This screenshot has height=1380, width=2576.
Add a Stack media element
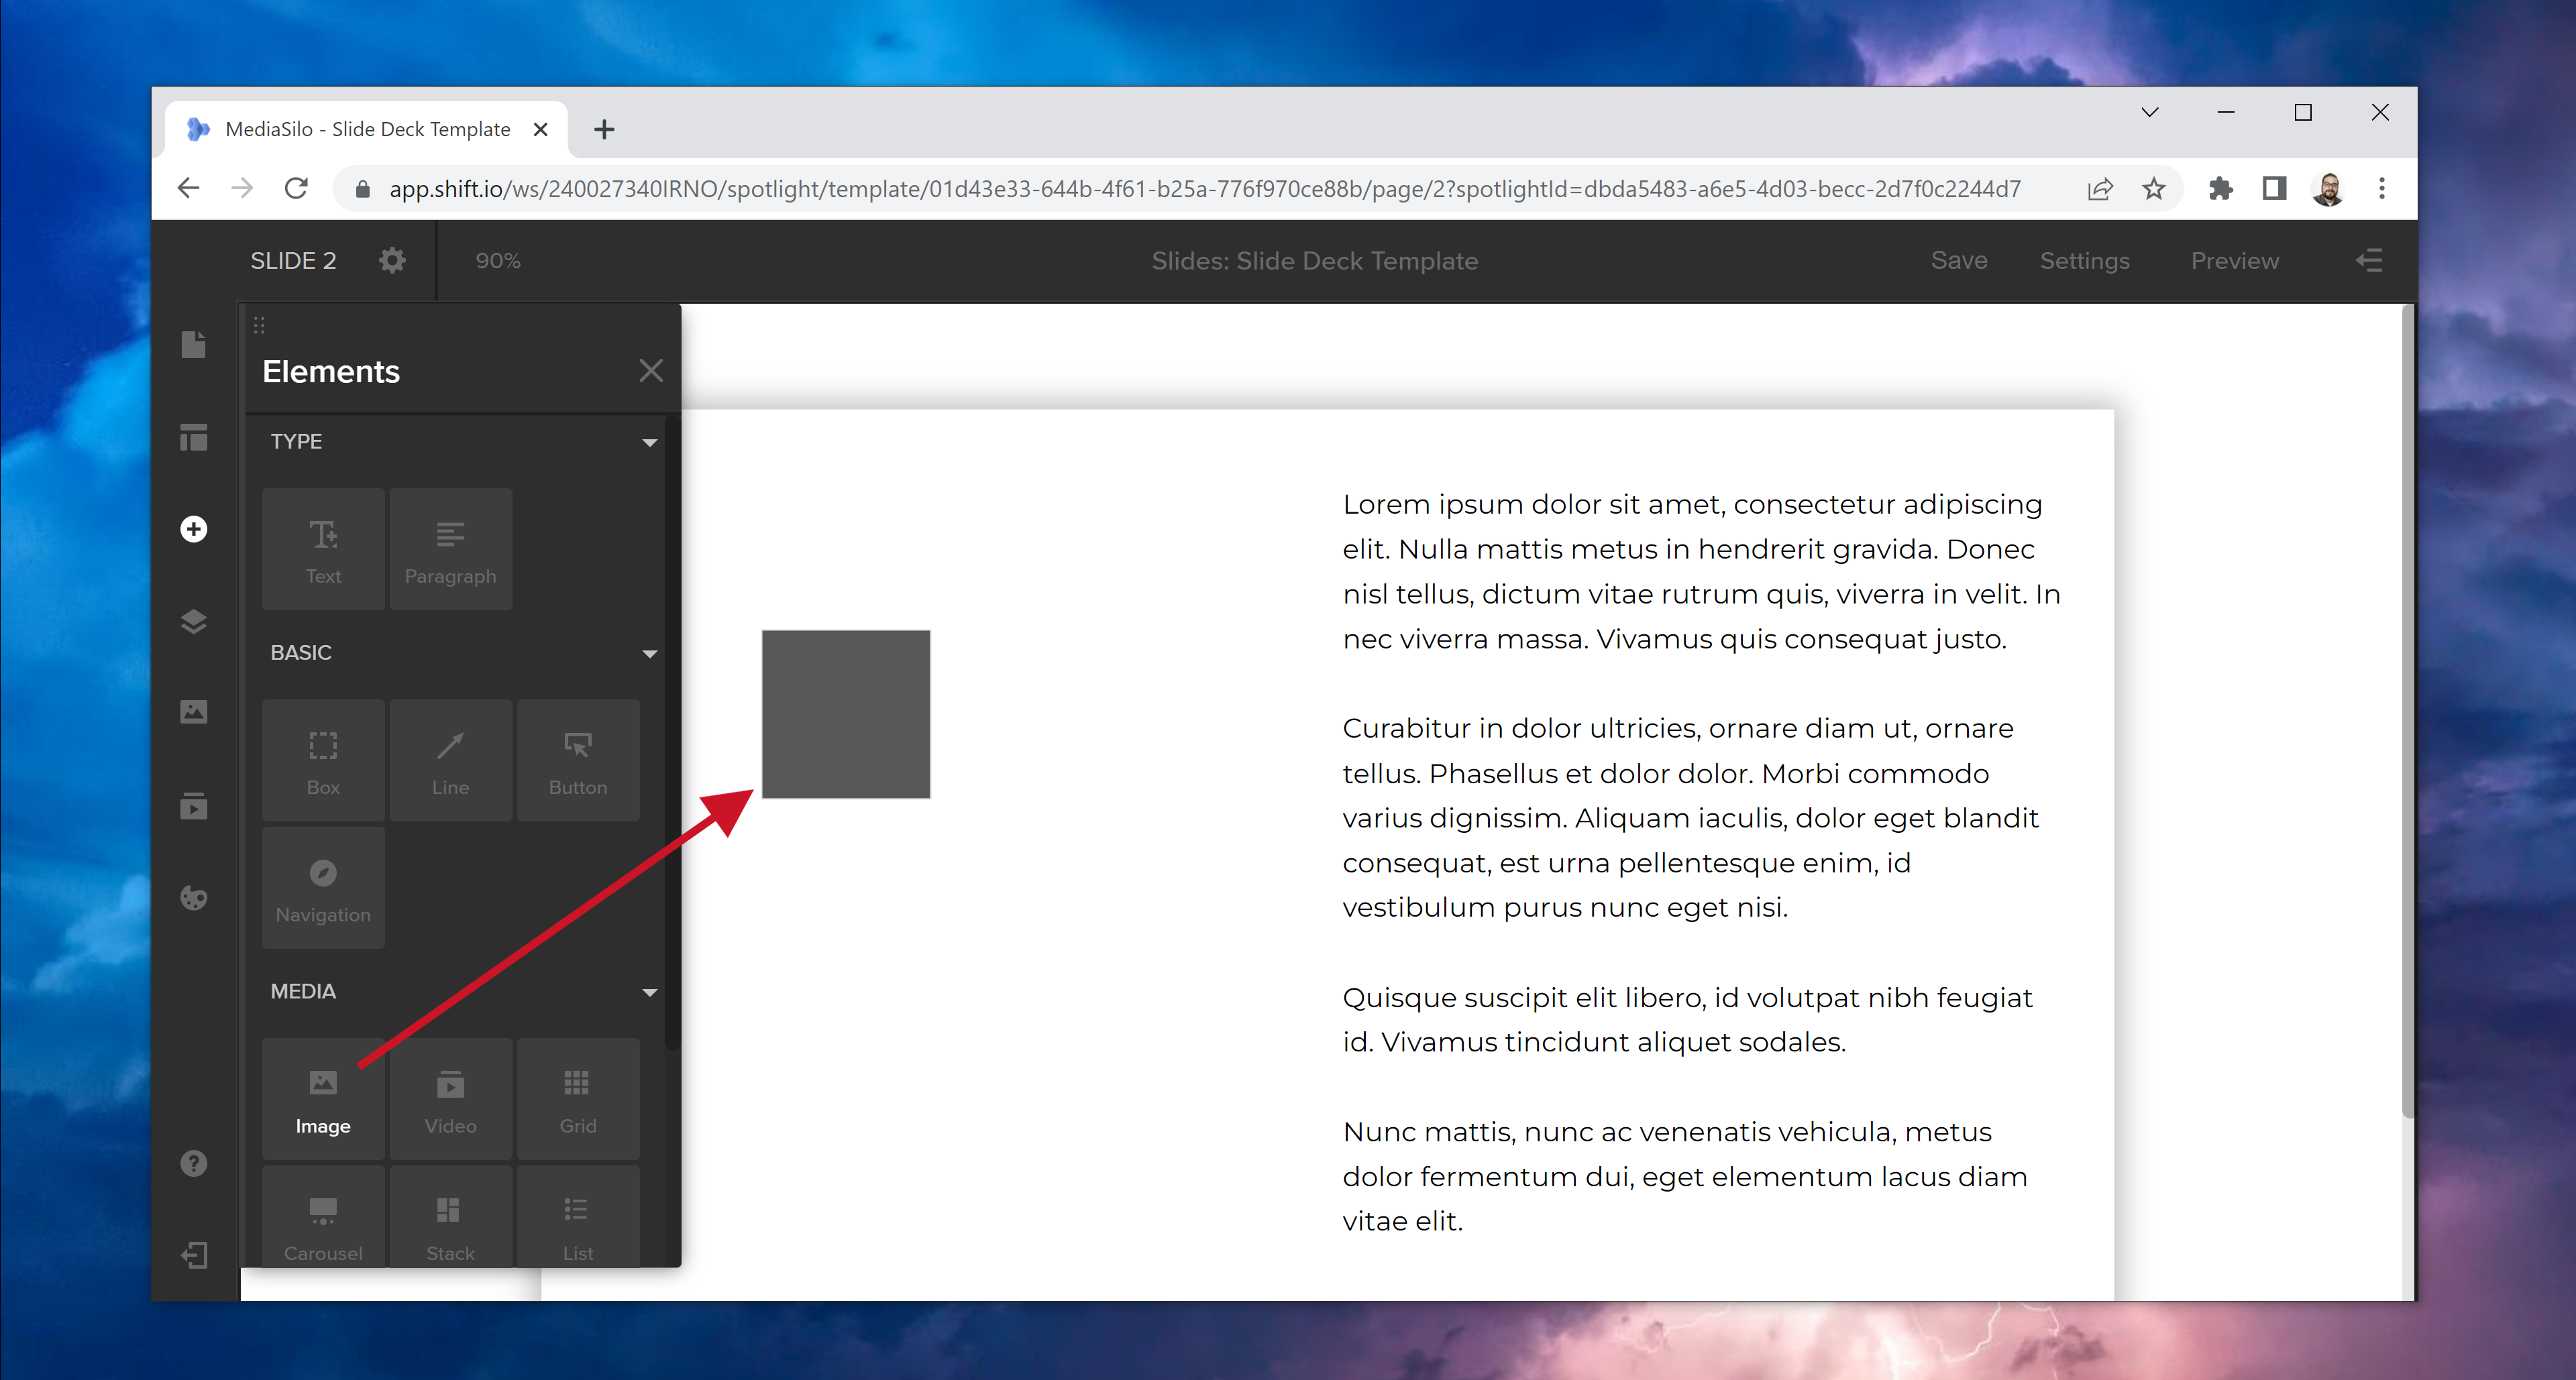(451, 1217)
